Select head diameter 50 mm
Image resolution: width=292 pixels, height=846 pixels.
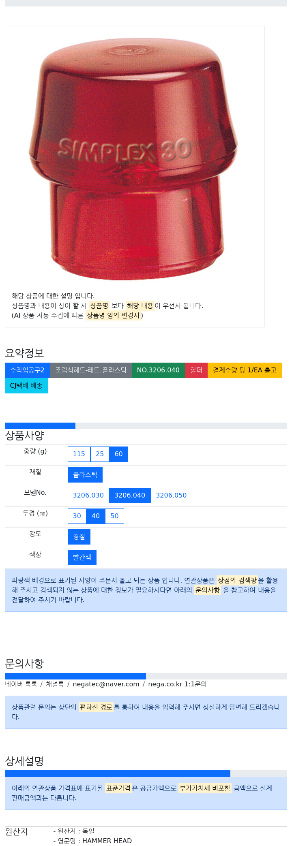[114, 516]
